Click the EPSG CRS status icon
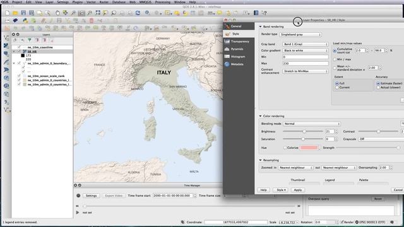404x227 pixels. click(357, 222)
